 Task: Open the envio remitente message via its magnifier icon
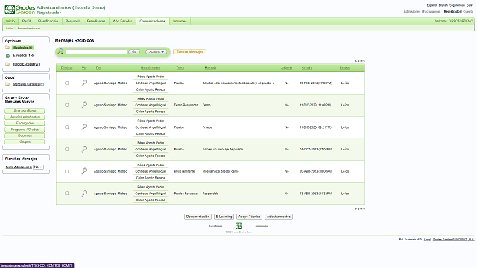coord(84,171)
